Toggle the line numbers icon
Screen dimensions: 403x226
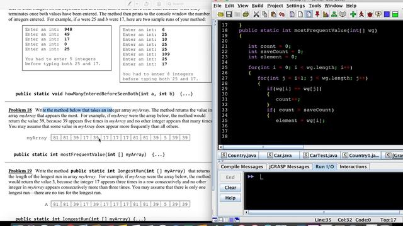(309, 14)
